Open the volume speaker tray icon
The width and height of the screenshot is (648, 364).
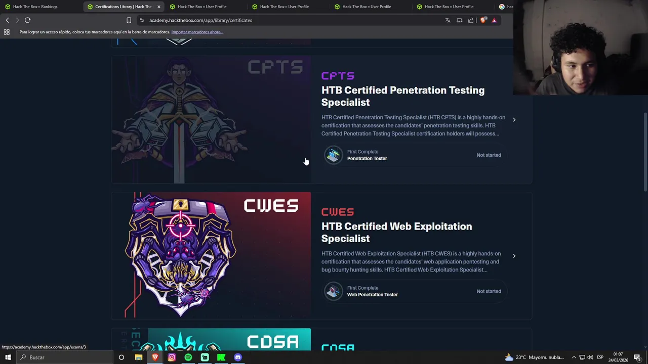[590, 357]
